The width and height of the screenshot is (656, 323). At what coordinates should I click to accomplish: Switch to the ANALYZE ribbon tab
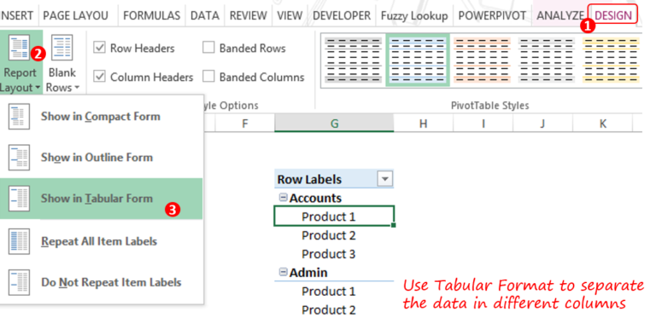point(560,15)
